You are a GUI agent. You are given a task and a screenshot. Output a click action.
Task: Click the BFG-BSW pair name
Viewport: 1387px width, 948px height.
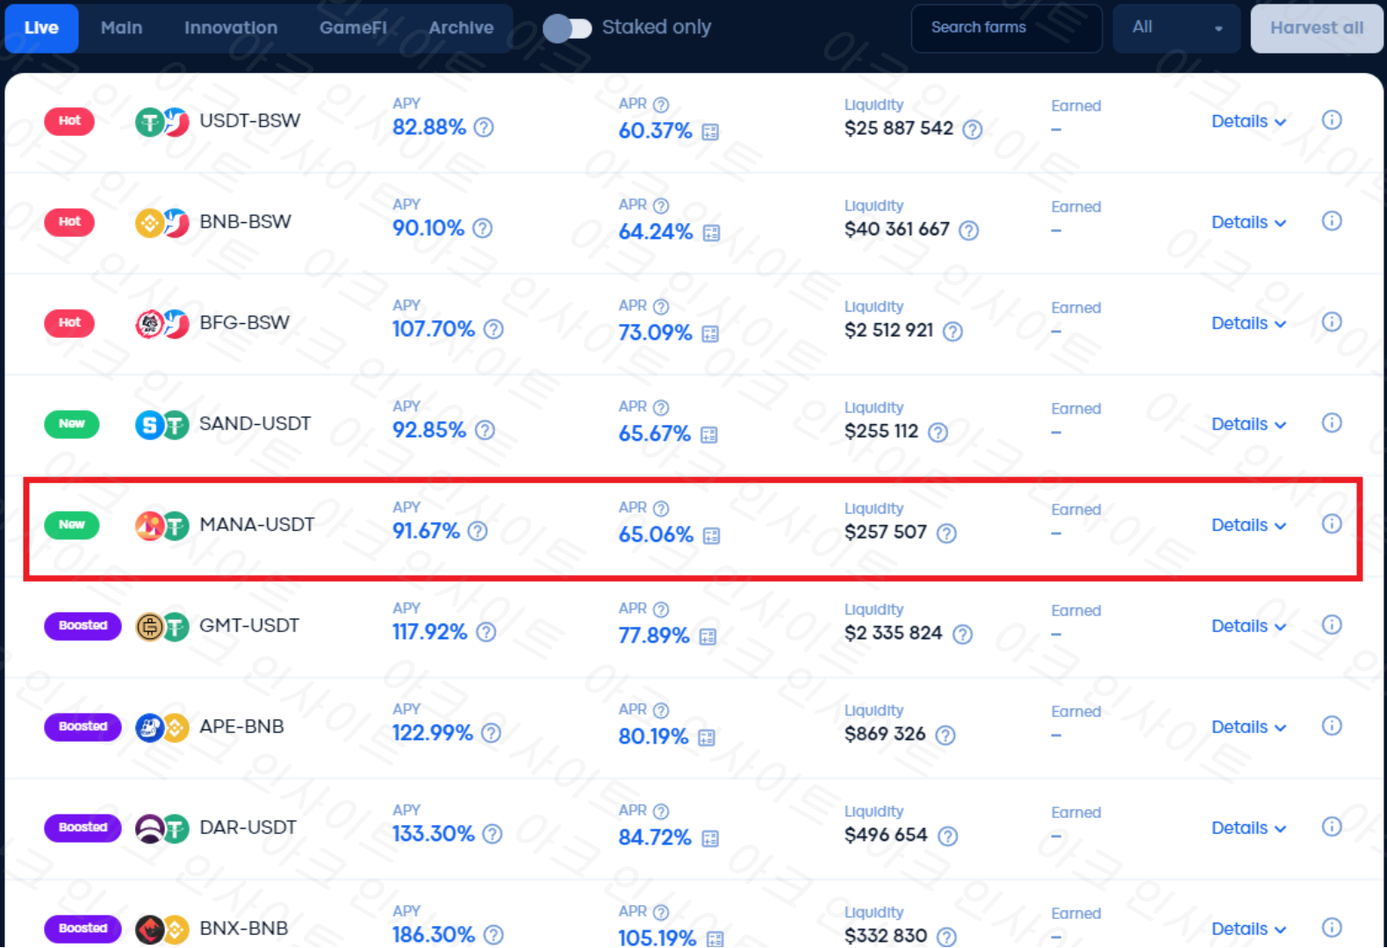pos(244,322)
